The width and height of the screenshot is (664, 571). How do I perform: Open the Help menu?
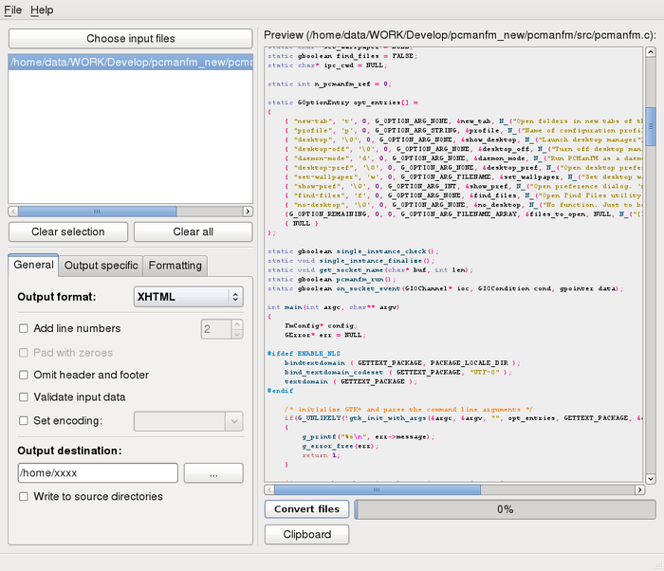click(x=42, y=9)
